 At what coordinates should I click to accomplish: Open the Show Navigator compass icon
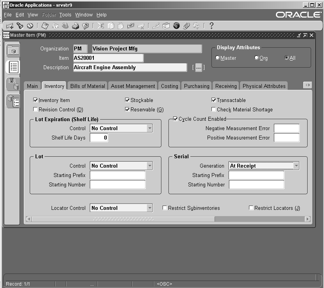[x=30, y=26]
